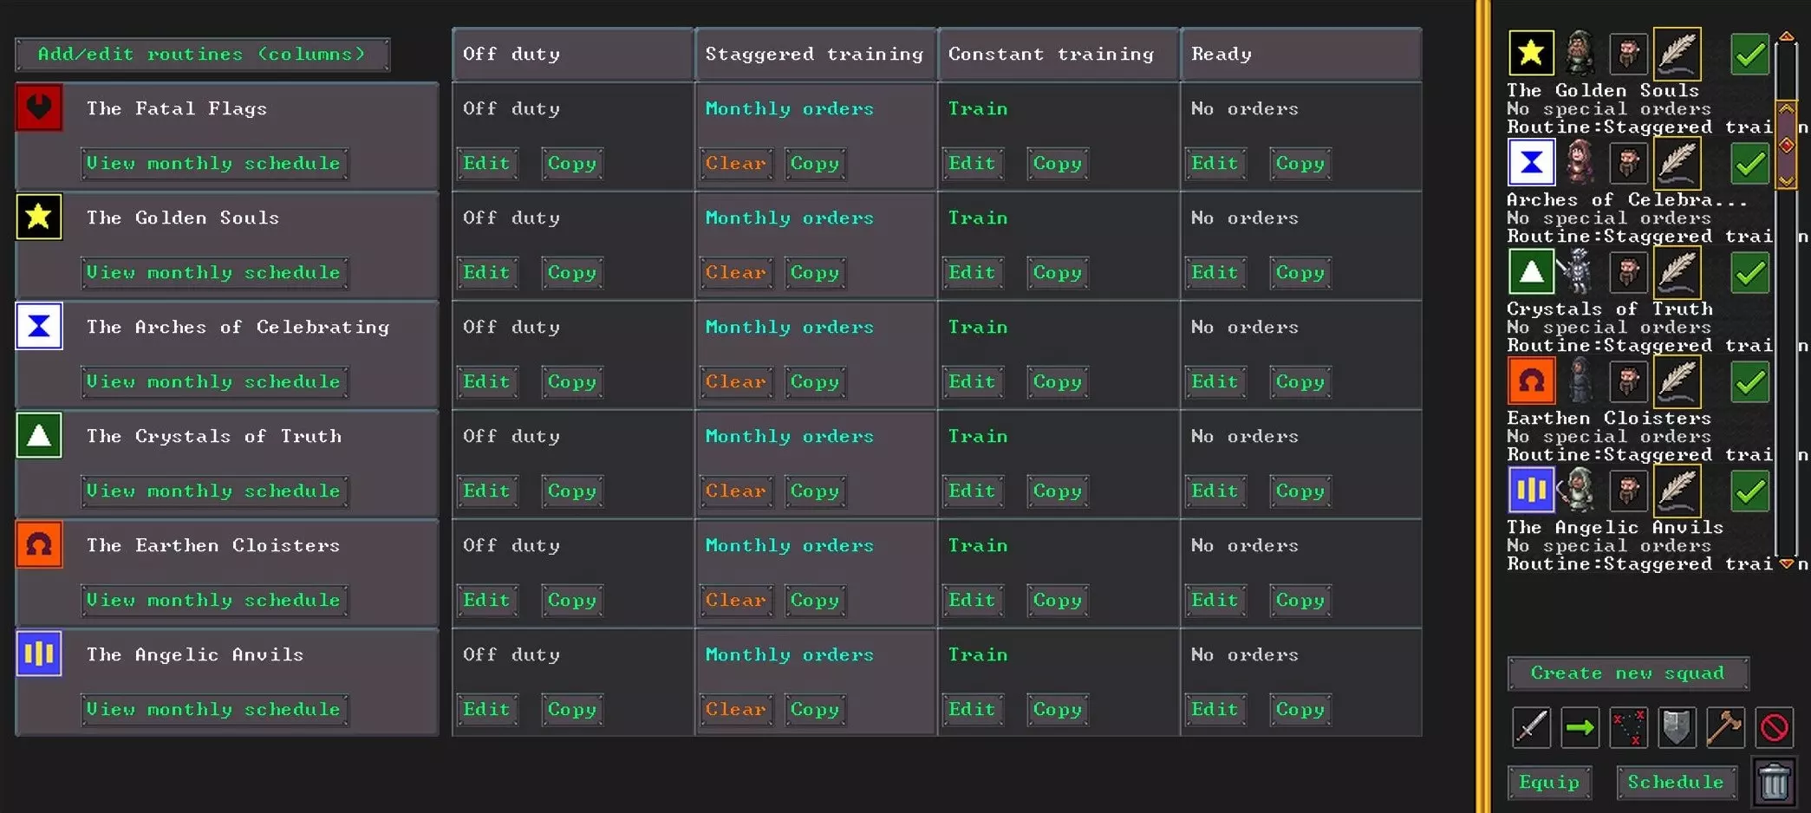Expand The Golden Souls monthly schedule
The image size is (1811, 813).
(214, 272)
